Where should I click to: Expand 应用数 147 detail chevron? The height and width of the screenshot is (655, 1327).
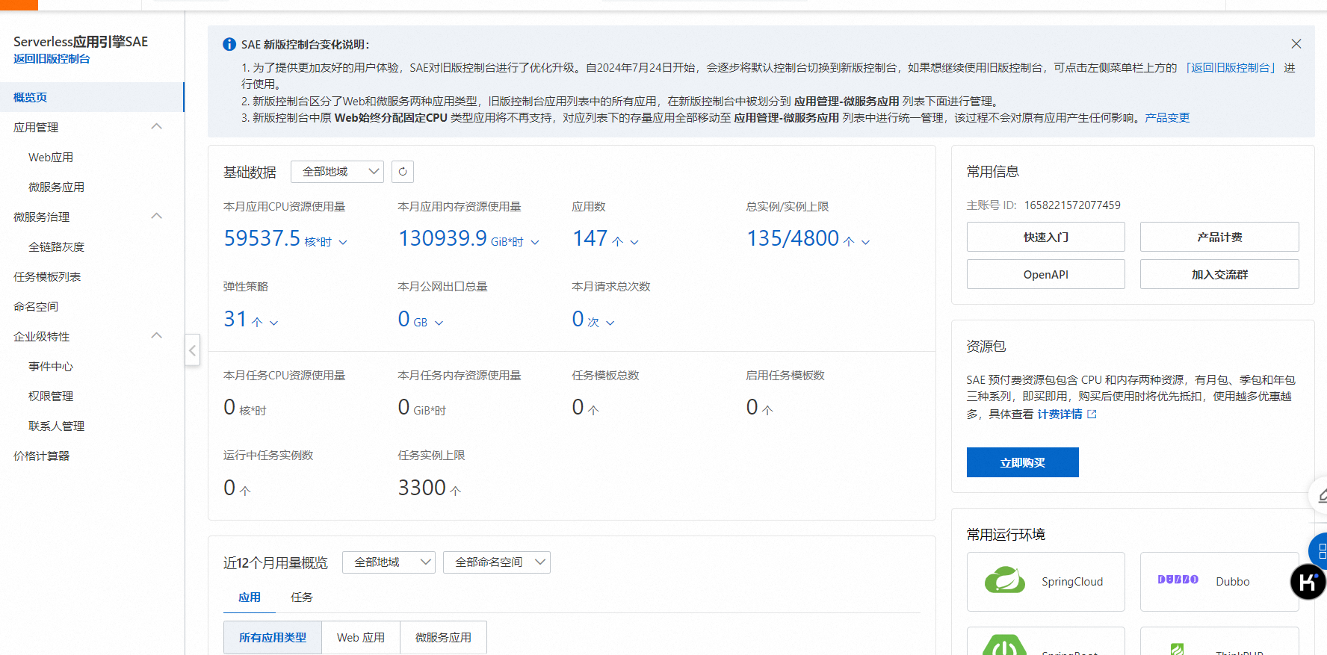[634, 242]
